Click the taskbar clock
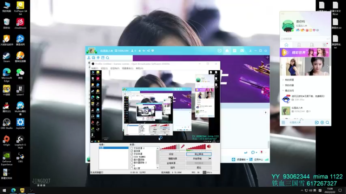The height and width of the screenshot is (194, 346). click(330, 191)
